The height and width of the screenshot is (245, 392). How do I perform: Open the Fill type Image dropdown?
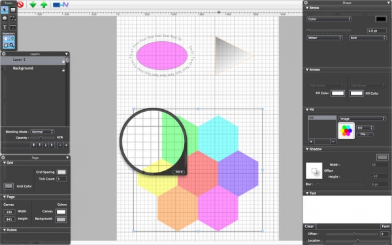(x=362, y=118)
